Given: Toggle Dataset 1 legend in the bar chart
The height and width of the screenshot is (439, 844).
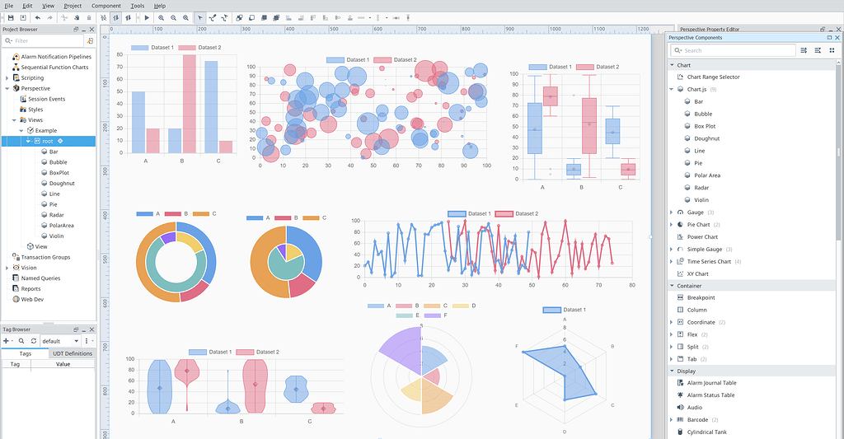Looking at the screenshot, I should click(x=152, y=47).
